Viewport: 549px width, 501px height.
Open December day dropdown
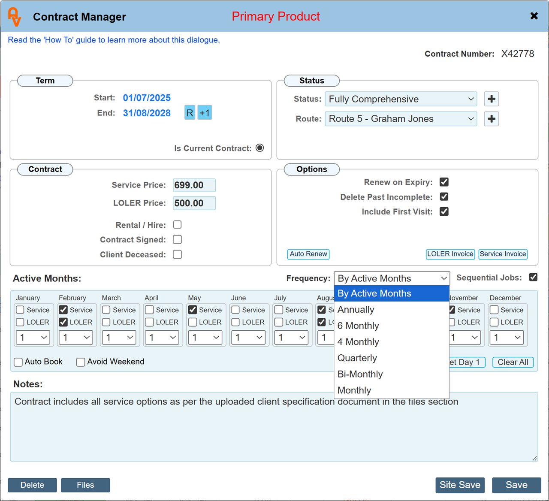point(507,338)
